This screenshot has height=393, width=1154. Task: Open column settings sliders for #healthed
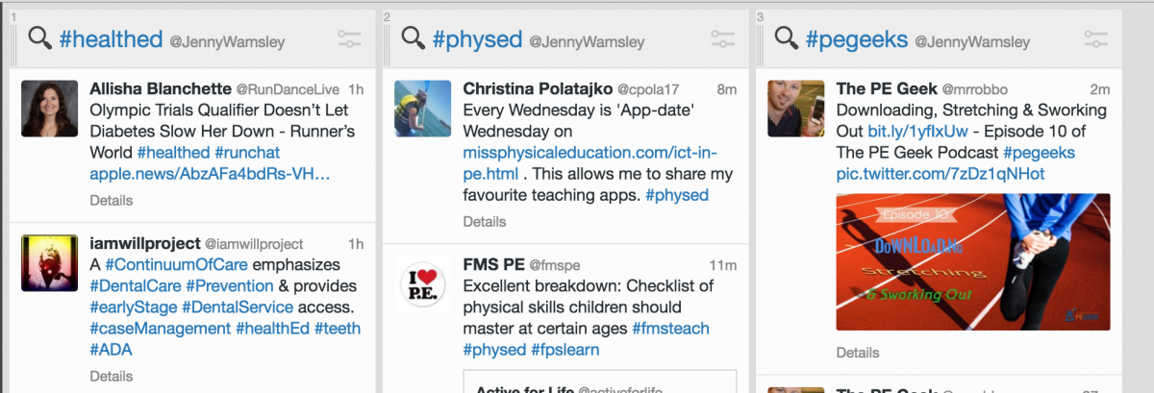pos(349,39)
